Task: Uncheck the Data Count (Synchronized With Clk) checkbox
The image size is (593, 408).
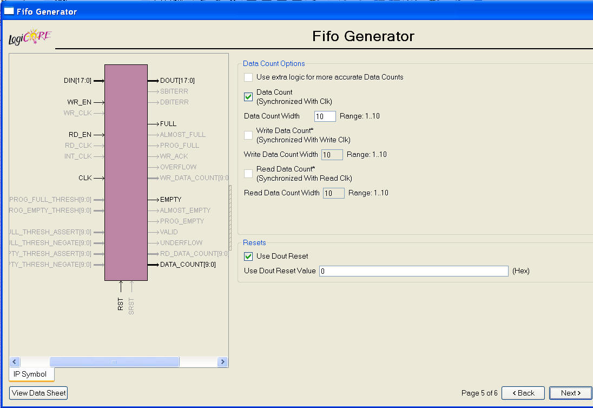Action: (x=248, y=97)
